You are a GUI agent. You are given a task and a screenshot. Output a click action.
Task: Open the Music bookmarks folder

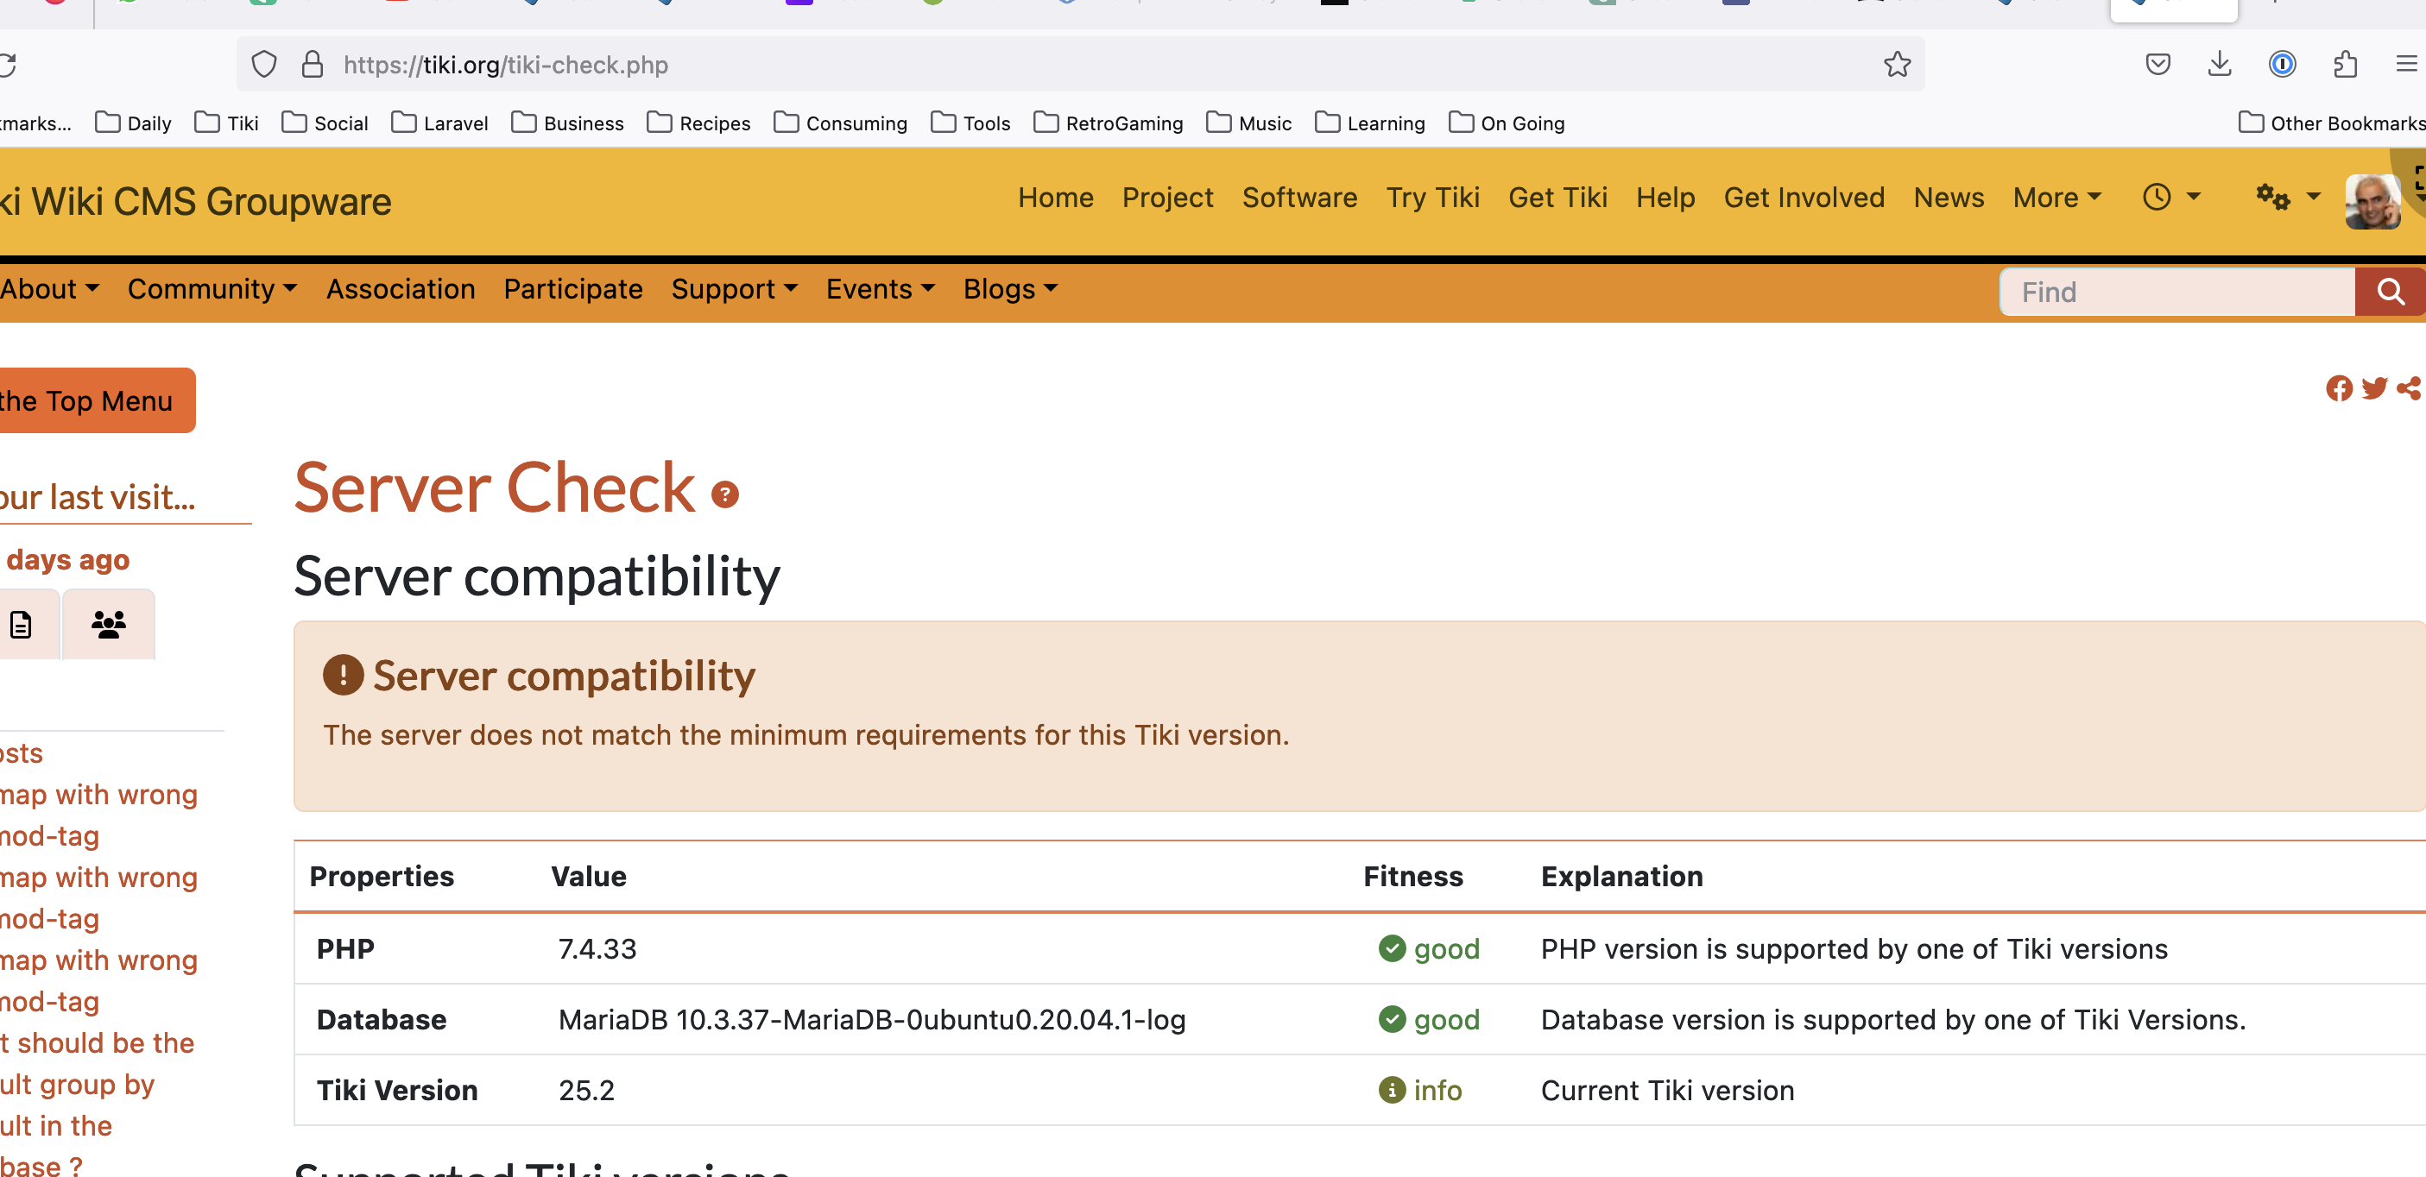click(x=1248, y=123)
